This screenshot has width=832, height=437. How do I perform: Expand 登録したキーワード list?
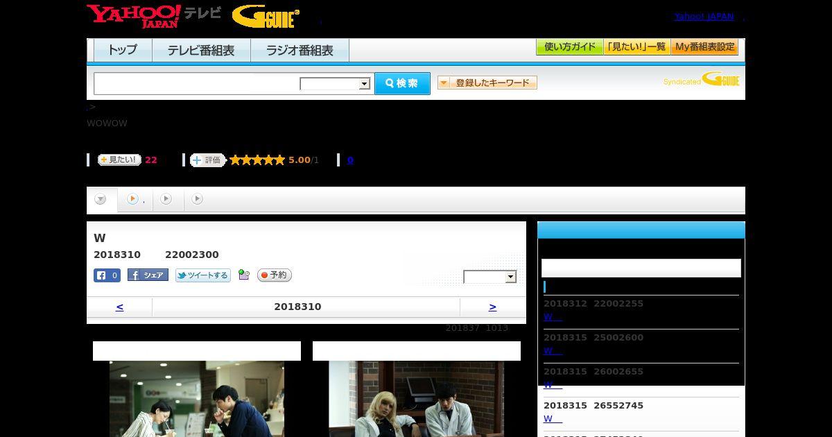[x=487, y=83]
